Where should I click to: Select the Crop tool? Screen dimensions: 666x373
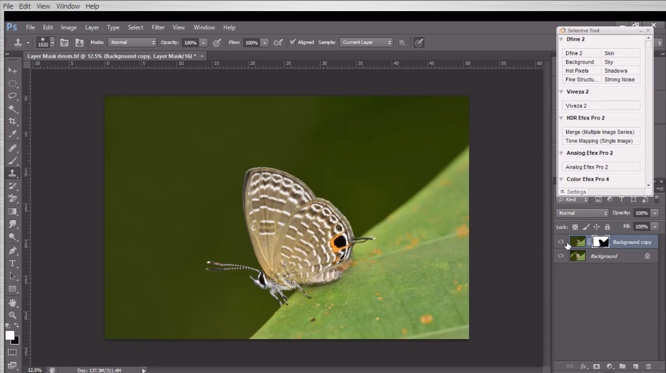pyautogui.click(x=12, y=121)
